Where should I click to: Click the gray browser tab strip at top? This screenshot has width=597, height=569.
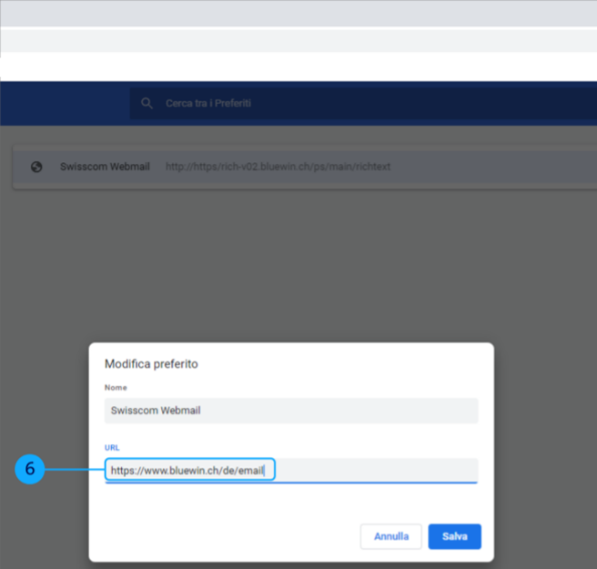[x=298, y=13]
